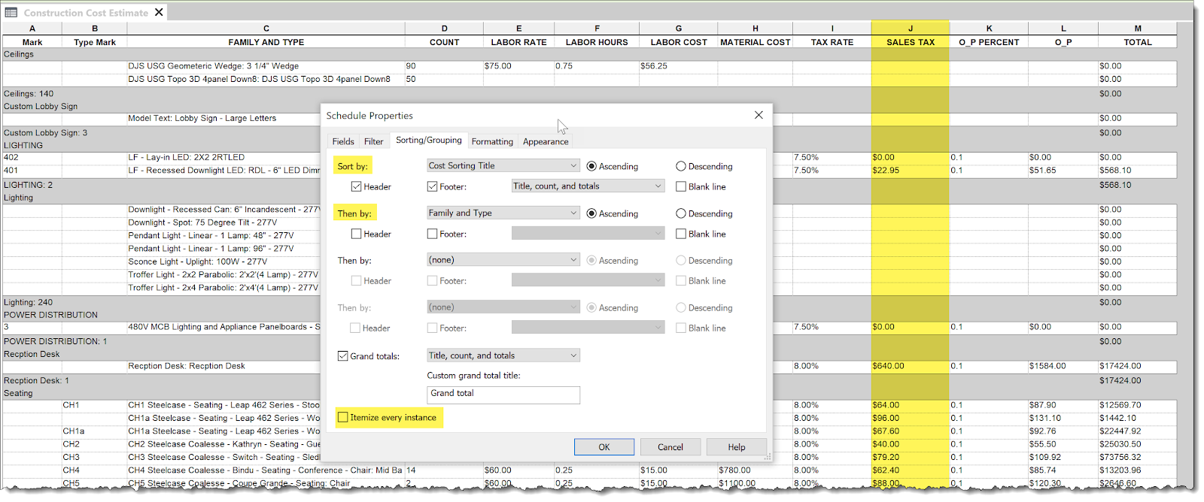The width and height of the screenshot is (1204, 502).
Task: Open the Formatting tab
Action: click(492, 141)
